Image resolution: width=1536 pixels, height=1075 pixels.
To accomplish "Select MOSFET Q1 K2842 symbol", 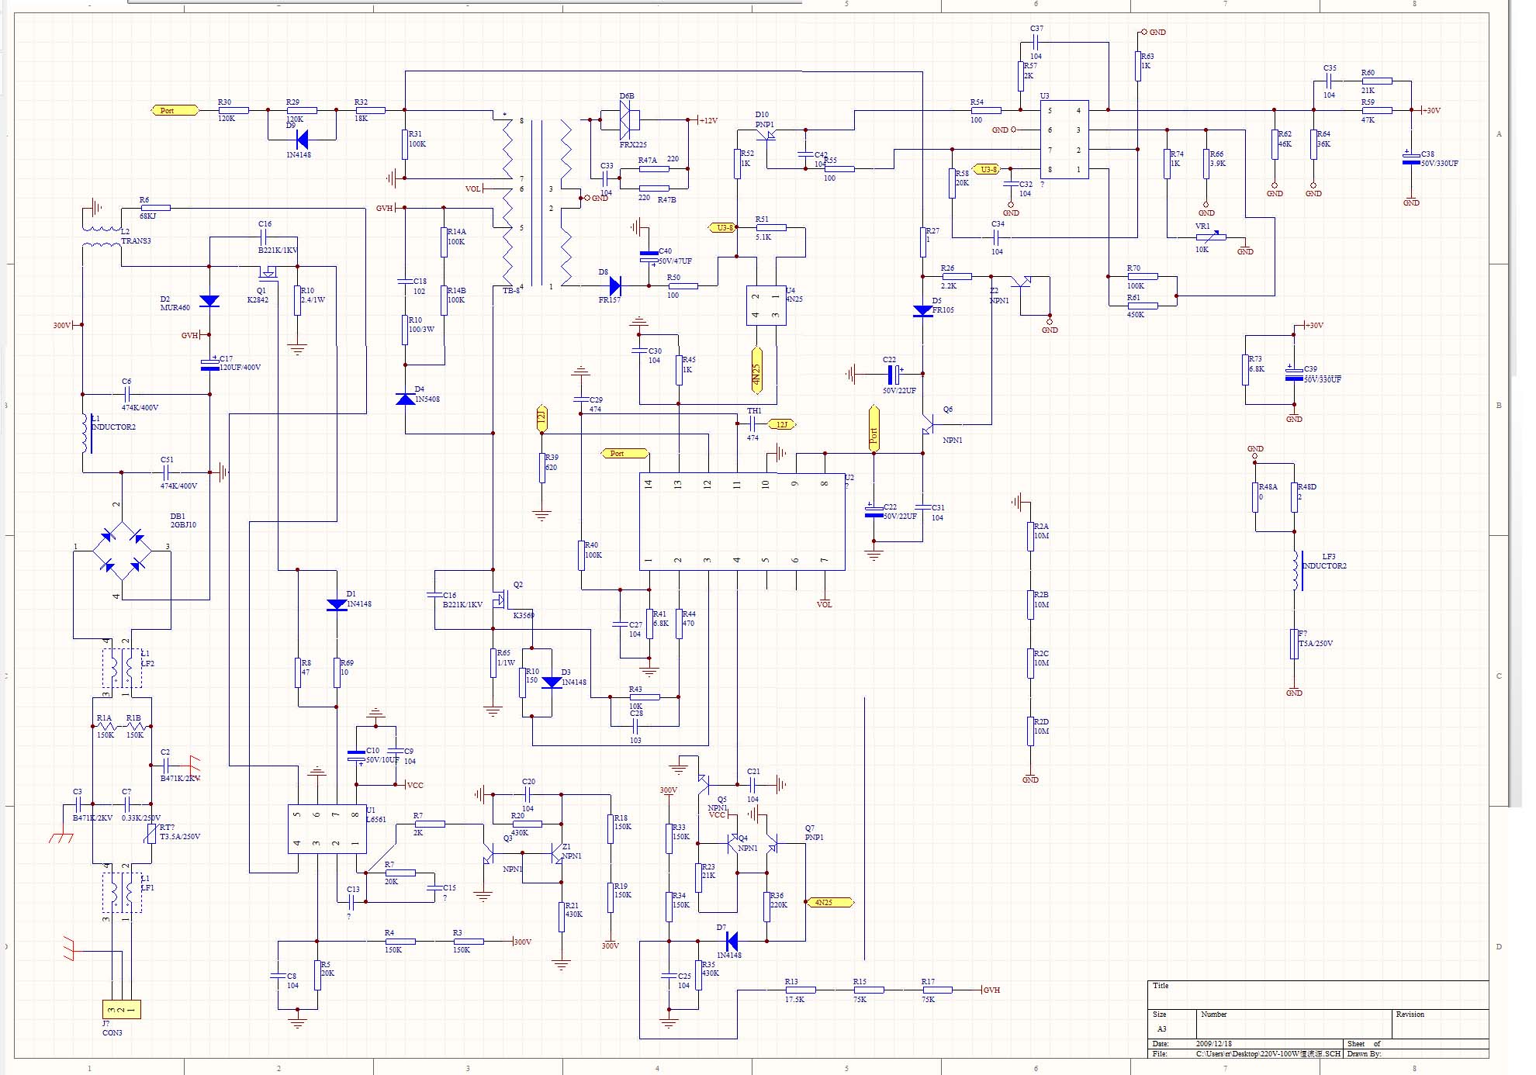I will pos(268,273).
